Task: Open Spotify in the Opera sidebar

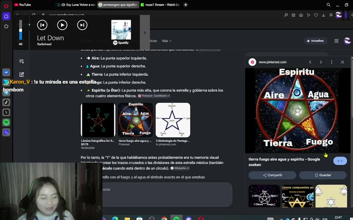Action: coord(6,122)
